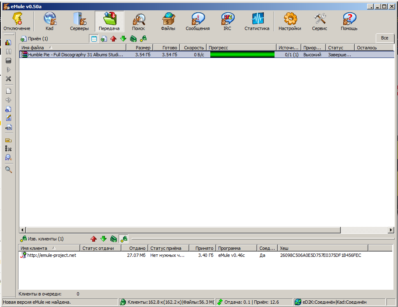Click the pause download sidebar icon
Image resolution: width=398 pixels, height=307 pixels.
(x=8, y=52)
